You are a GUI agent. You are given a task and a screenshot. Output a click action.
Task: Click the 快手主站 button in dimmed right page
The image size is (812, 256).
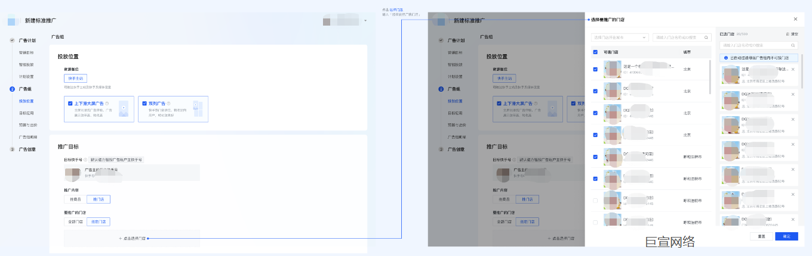click(505, 78)
